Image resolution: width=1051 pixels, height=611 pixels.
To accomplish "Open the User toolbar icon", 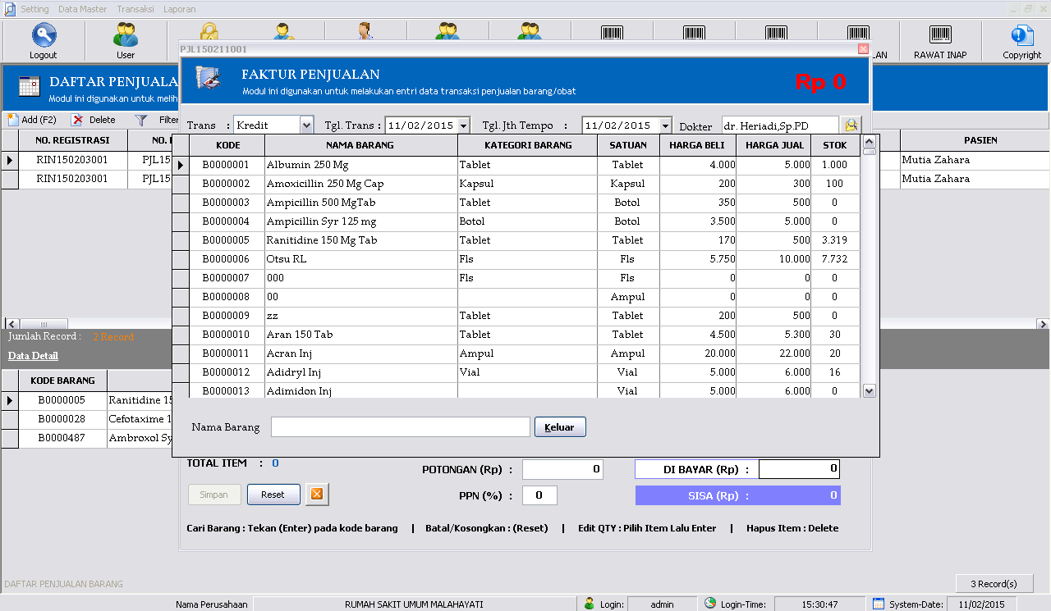I will point(126,35).
